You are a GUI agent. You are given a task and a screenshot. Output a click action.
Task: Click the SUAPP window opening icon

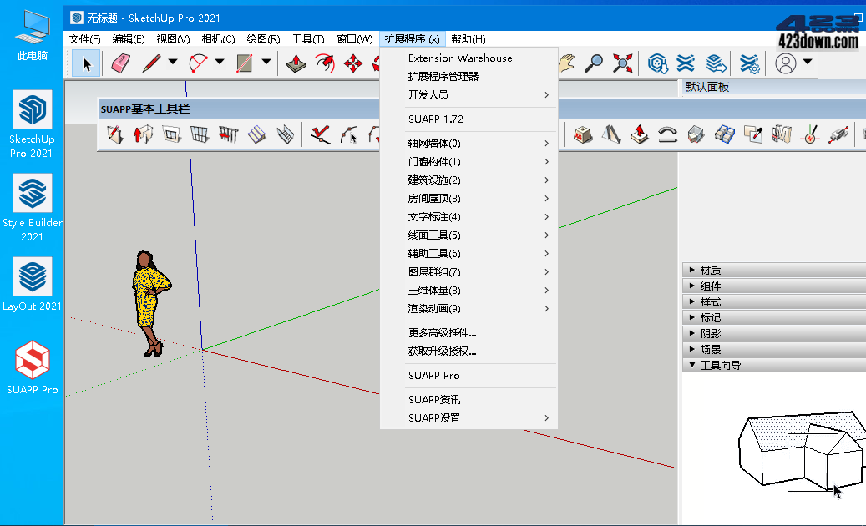coord(171,134)
